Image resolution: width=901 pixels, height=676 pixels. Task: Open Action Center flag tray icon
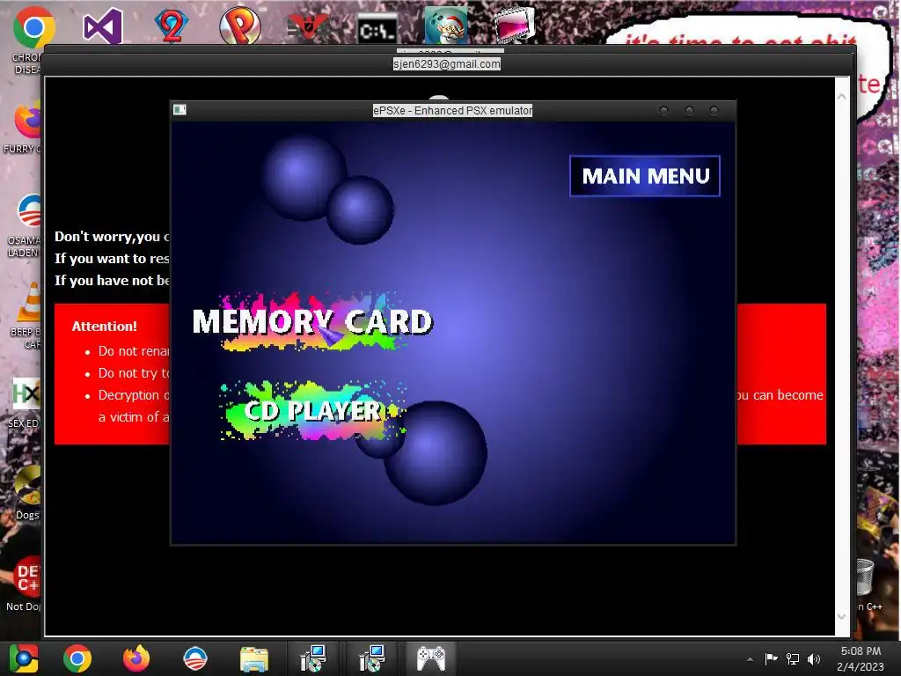point(771,658)
